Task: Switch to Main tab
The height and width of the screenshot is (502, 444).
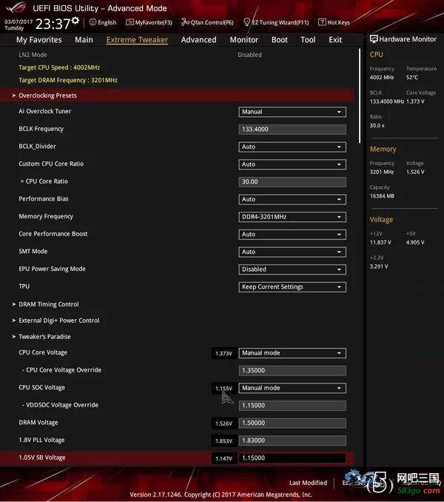Action: click(84, 40)
